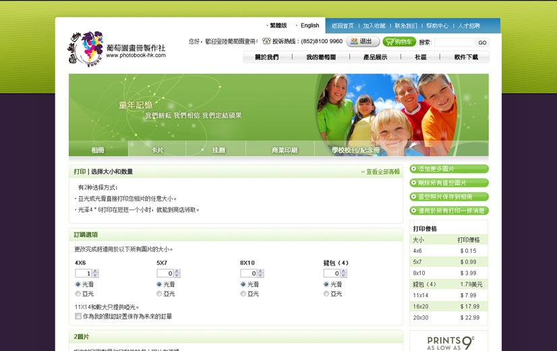The image size is (557, 351).
Task: Decrease the 錢包 (4) quantity with down arrow
Action: point(343,276)
